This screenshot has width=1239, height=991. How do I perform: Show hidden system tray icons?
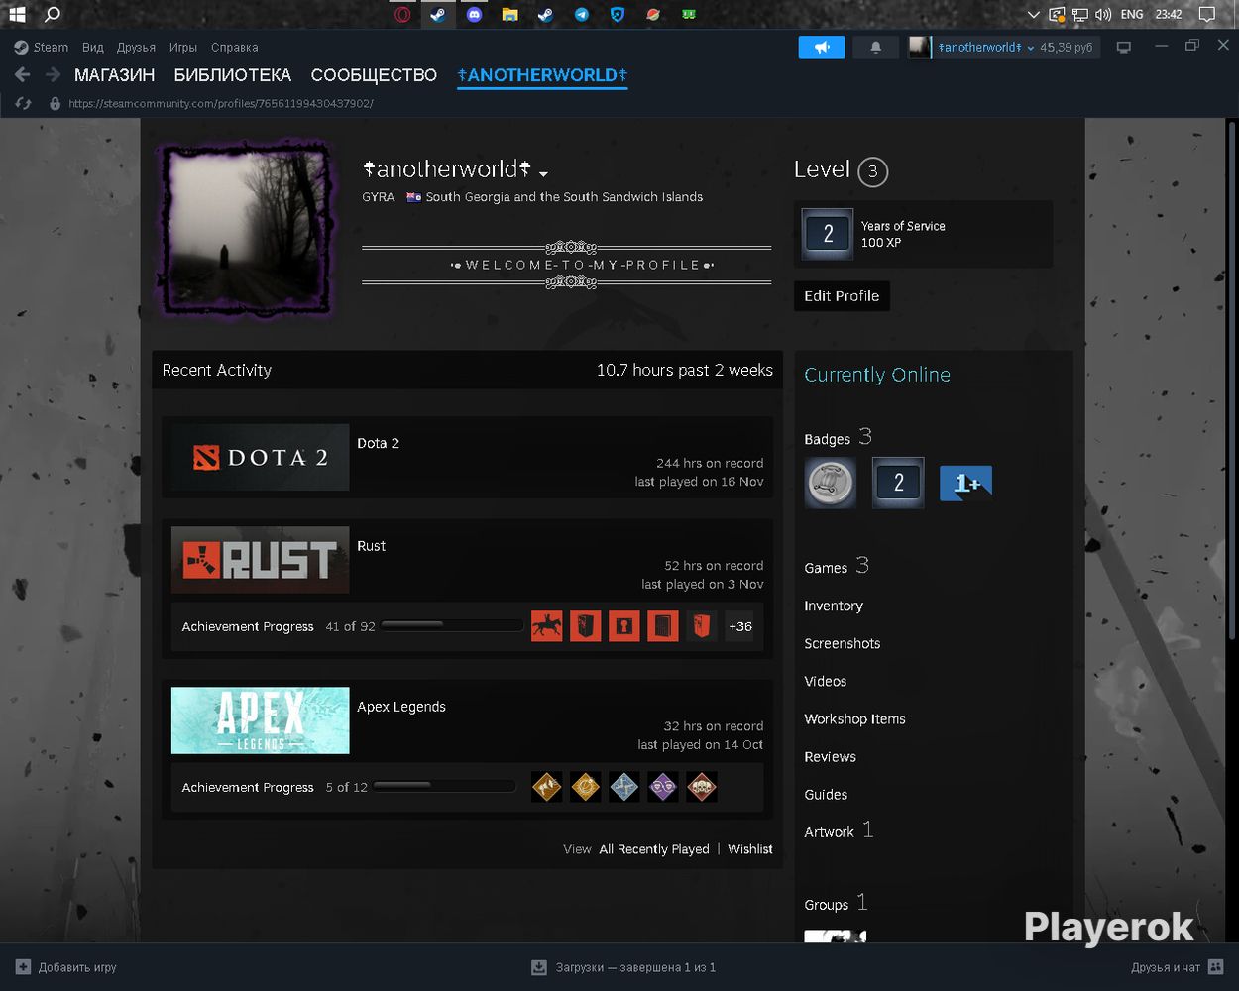click(x=1034, y=14)
